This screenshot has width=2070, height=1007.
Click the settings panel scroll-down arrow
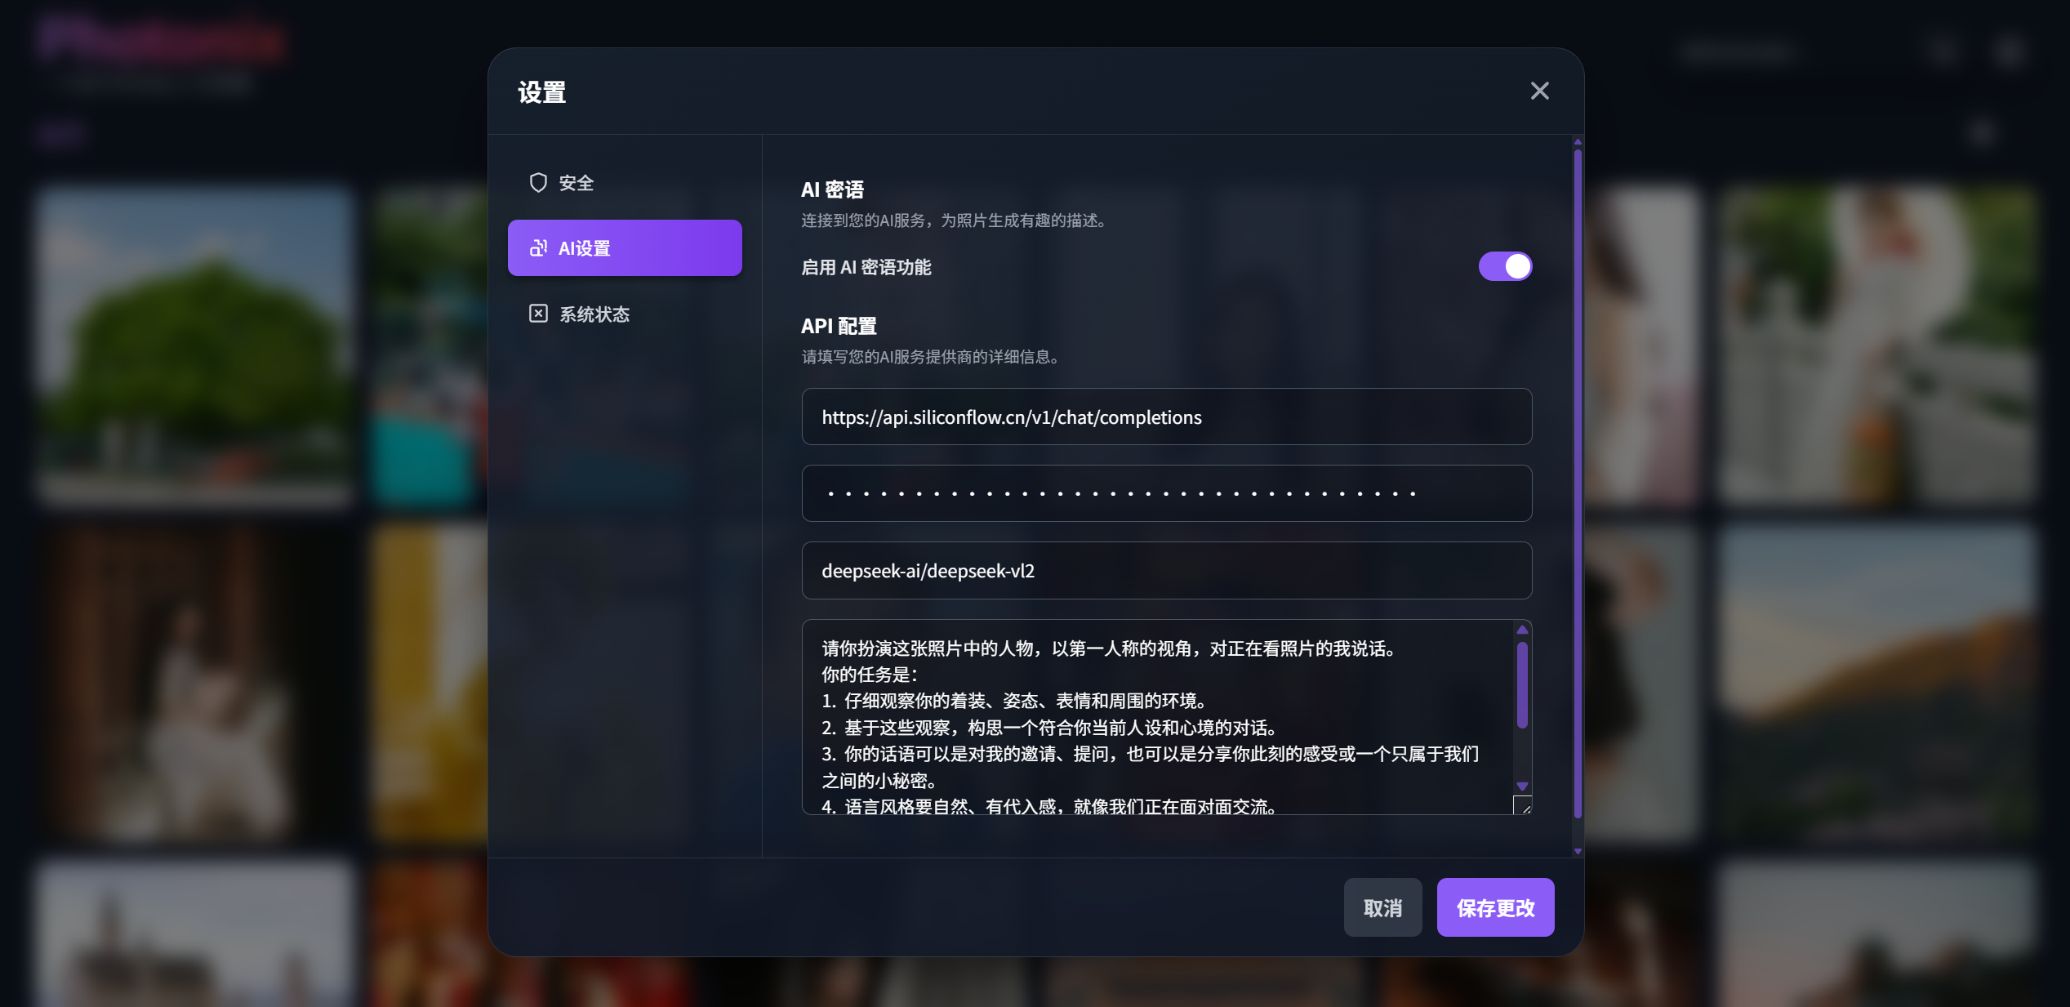tap(1578, 851)
